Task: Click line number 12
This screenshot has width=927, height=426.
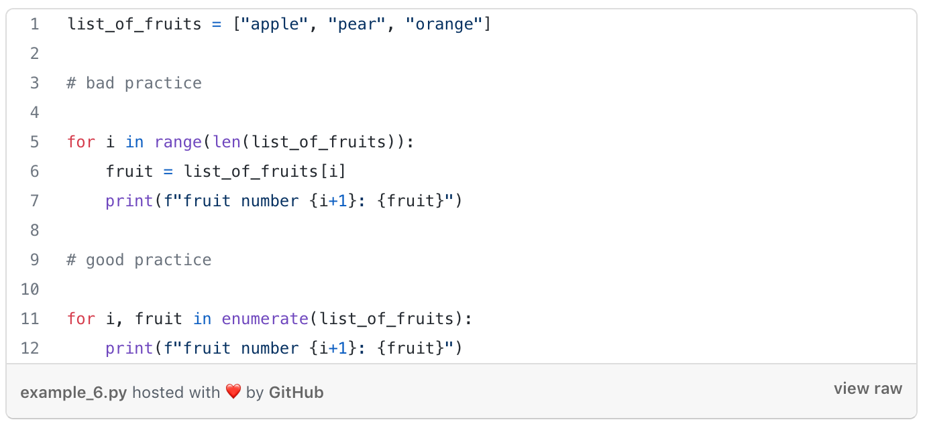Action: [x=30, y=348]
